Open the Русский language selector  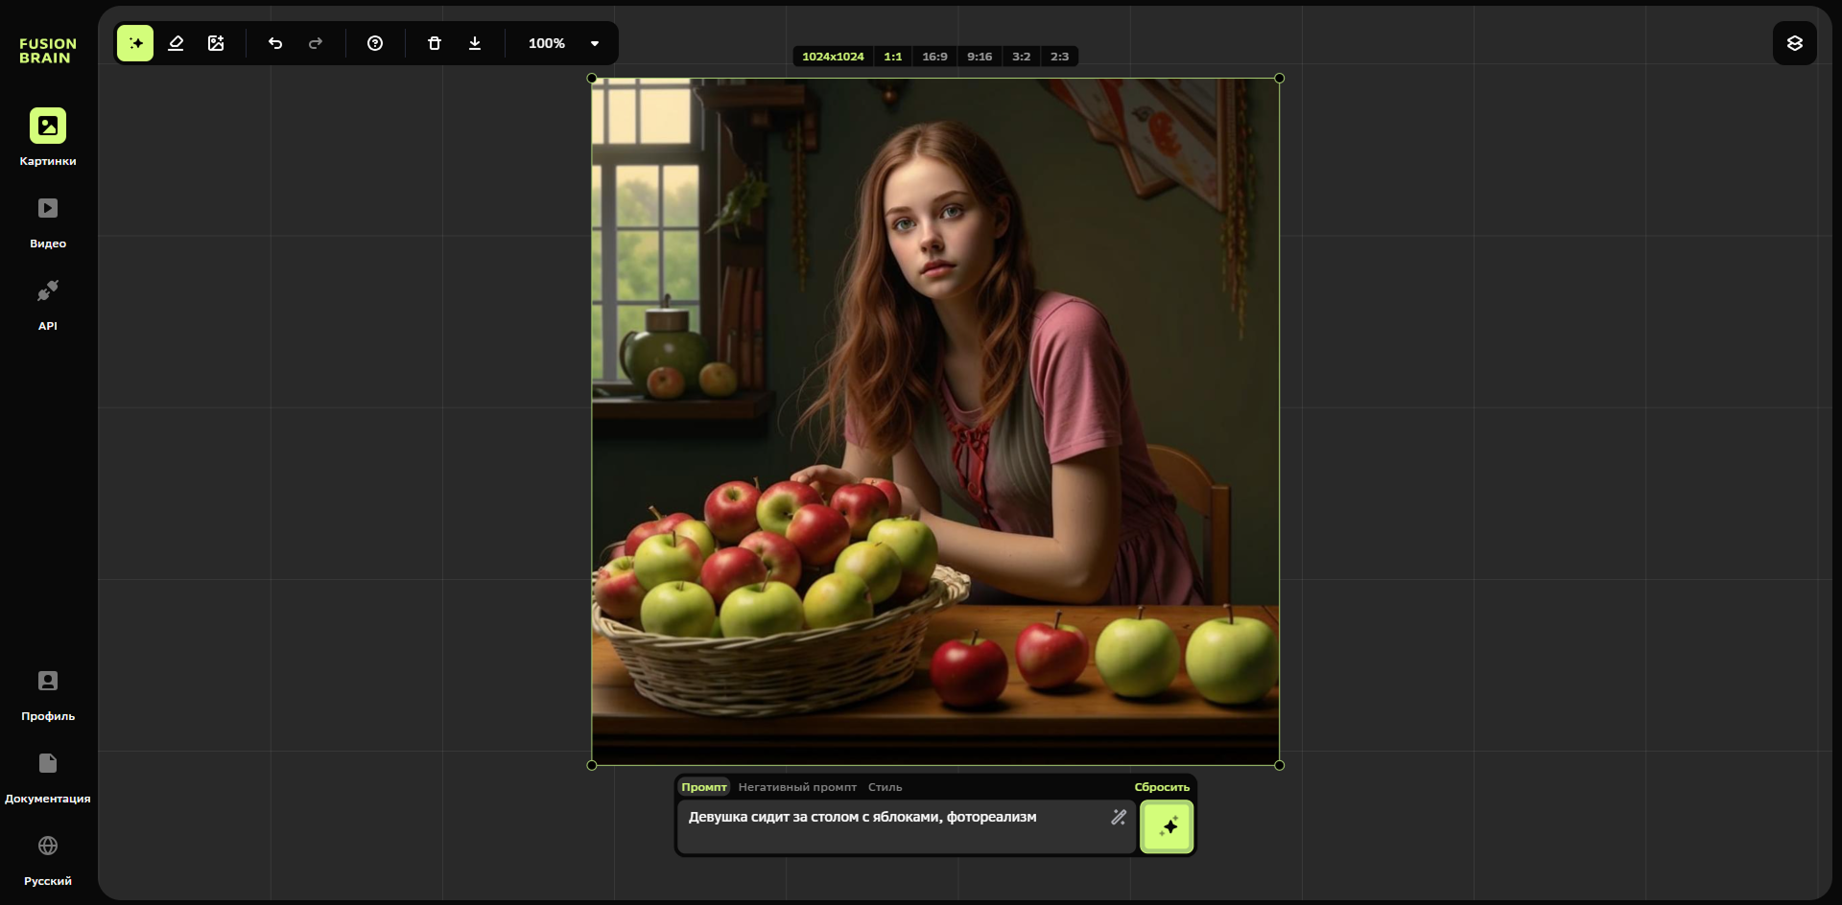(x=48, y=860)
